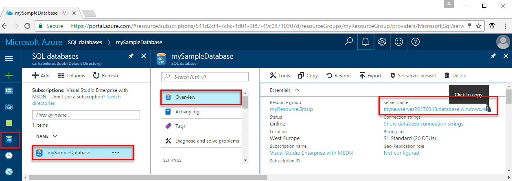Click the green plus New resource icon
The height and width of the screenshot is (181, 512).
point(9,75)
